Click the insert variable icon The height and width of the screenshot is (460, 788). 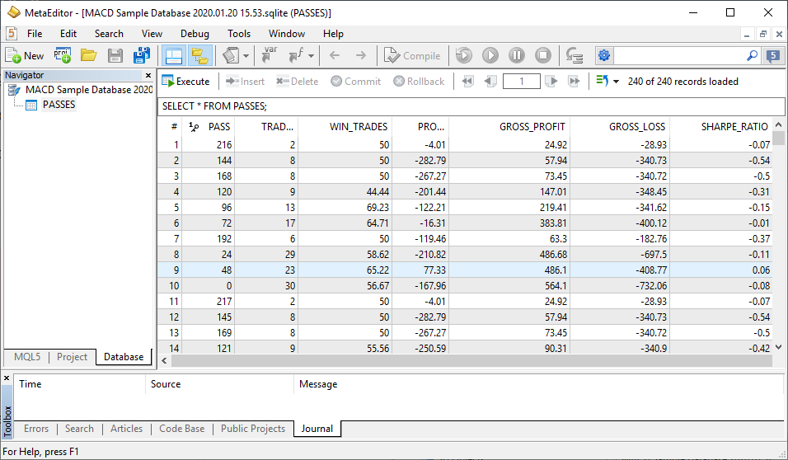tap(270, 54)
